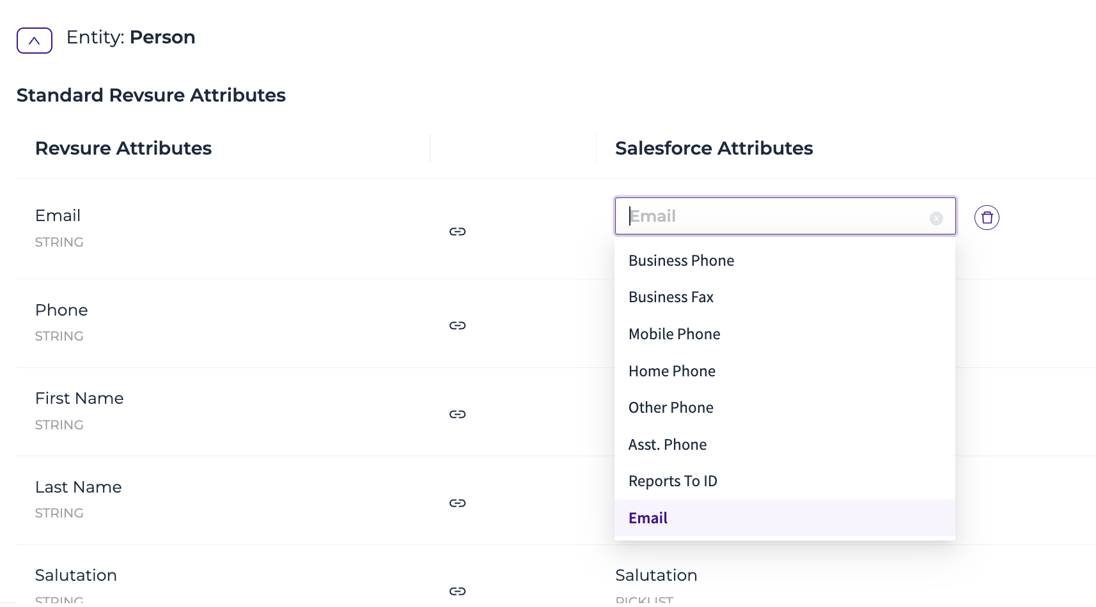Viewport: 1096px width, 607px height.
Task: Click the Salutation Revsure attribute label
Action: pos(75,575)
